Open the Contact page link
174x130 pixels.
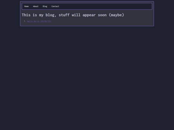point(55,6)
